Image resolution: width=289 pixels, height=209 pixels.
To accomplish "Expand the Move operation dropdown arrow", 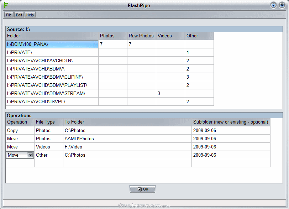I will coord(30,155).
